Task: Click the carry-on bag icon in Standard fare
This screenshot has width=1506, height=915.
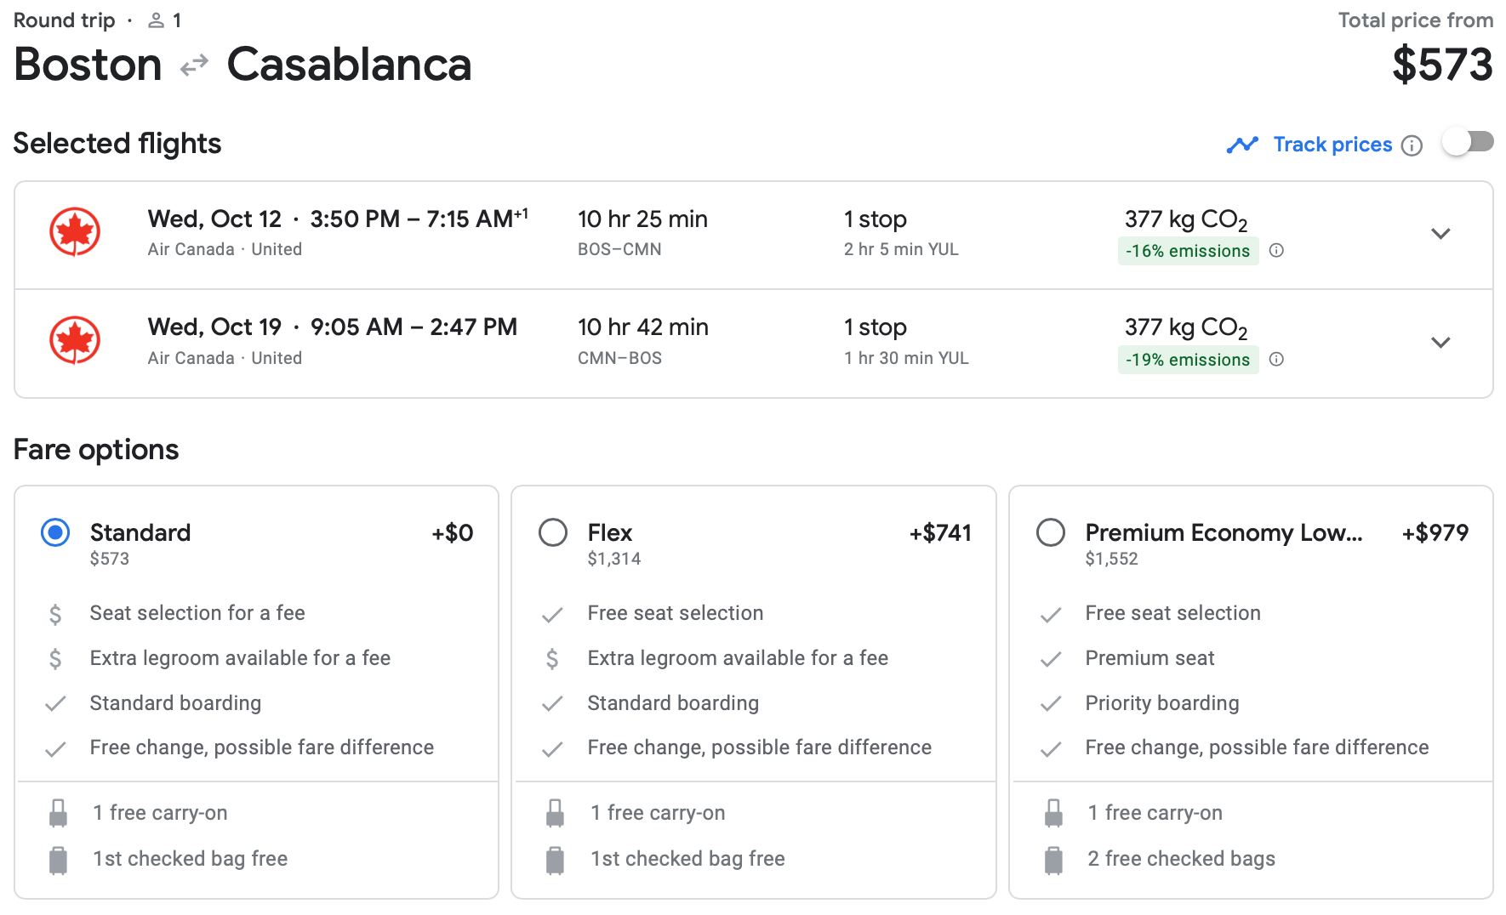Action: pos(58,813)
